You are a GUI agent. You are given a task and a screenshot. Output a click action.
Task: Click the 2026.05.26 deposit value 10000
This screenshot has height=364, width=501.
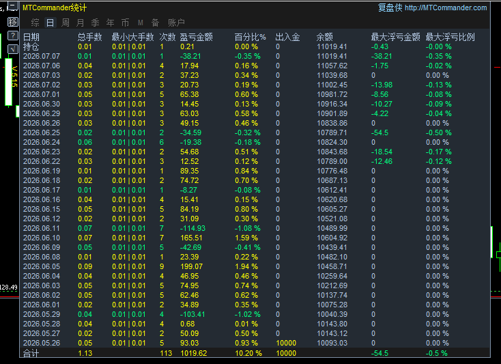(286, 344)
